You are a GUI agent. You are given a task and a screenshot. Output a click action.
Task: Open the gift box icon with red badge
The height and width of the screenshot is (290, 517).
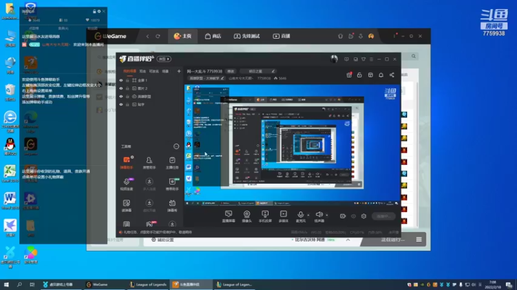tap(349, 75)
